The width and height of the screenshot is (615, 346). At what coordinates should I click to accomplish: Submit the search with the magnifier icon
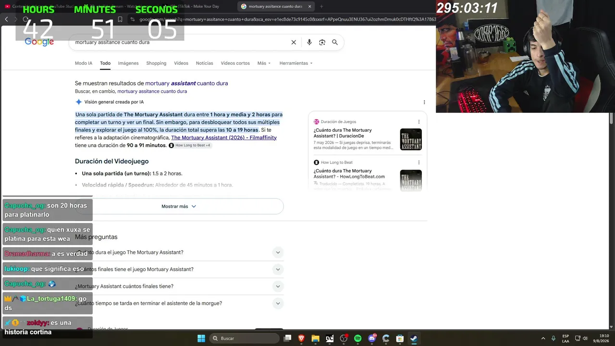tap(335, 42)
